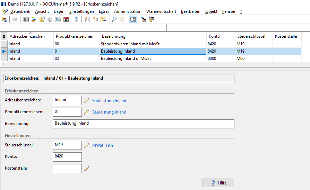Click the greyed-out magnifier icon
Image resolution: width=310 pixels, height=190 pixels.
(x=122, y=19)
